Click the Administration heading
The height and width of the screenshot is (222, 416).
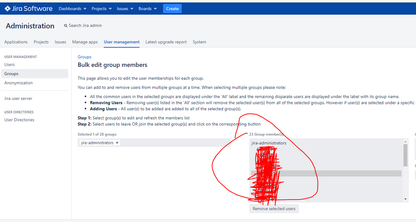point(30,26)
